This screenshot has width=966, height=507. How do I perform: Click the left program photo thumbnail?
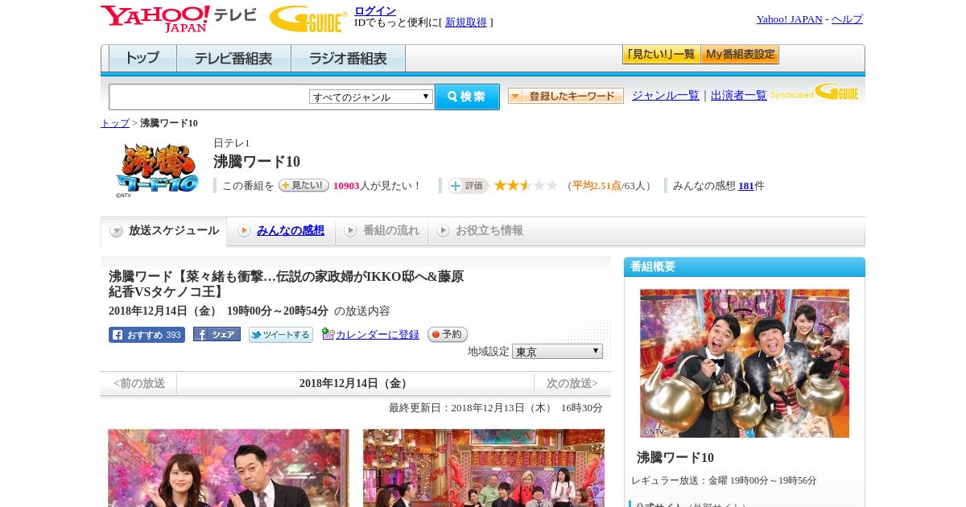(x=229, y=468)
